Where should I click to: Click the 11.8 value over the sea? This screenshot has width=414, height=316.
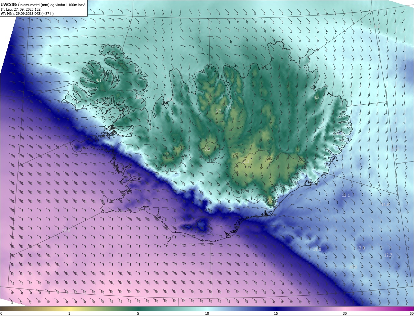pos(386,204)
